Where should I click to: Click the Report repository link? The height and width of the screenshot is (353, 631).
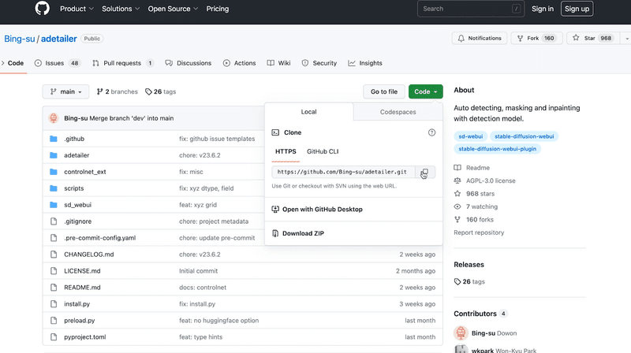(479, 232)
